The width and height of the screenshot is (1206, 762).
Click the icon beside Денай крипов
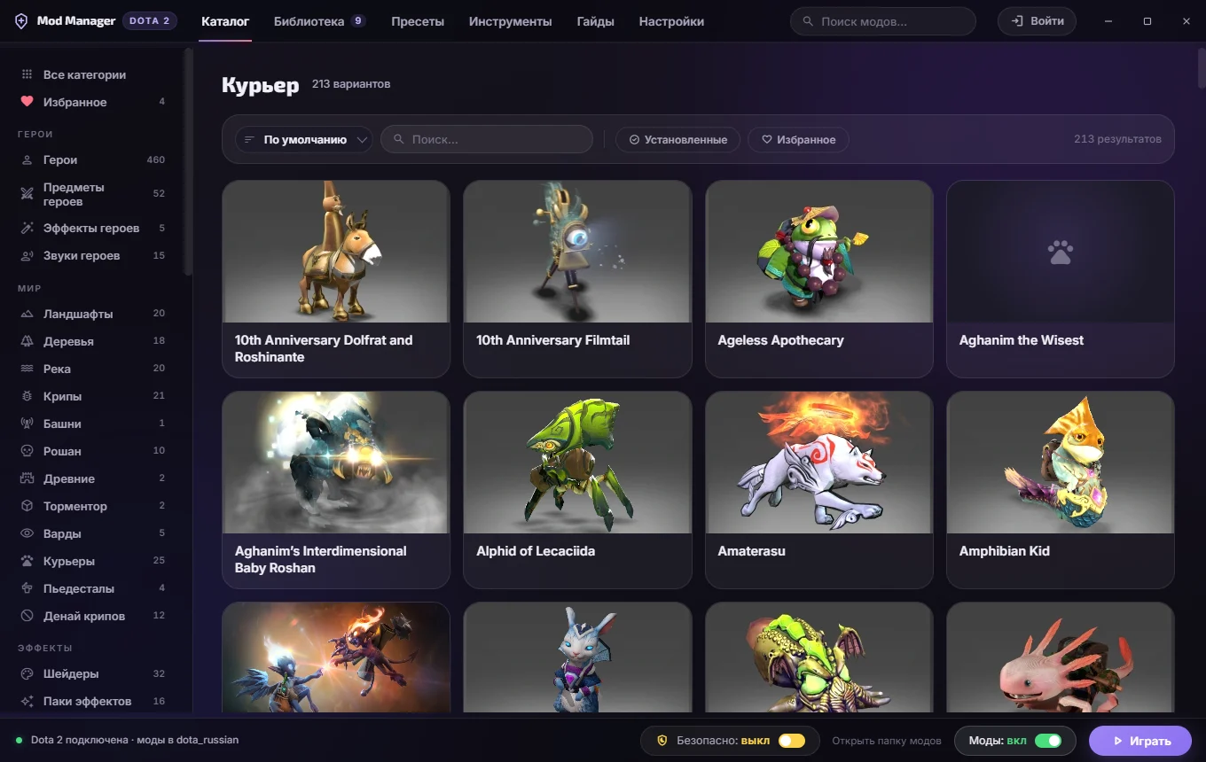(x=27, y=617)
